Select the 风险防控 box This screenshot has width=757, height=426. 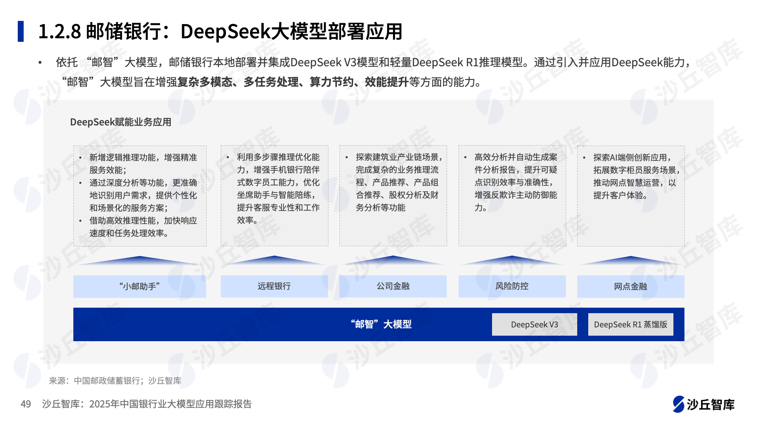coord(512,286)
